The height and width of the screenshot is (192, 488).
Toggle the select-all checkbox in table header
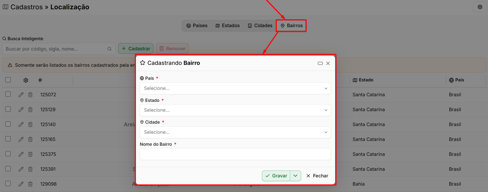[8, 80]
